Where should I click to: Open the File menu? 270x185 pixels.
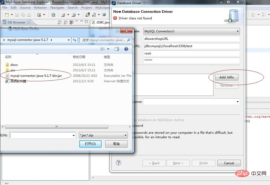tap(5, 7)
